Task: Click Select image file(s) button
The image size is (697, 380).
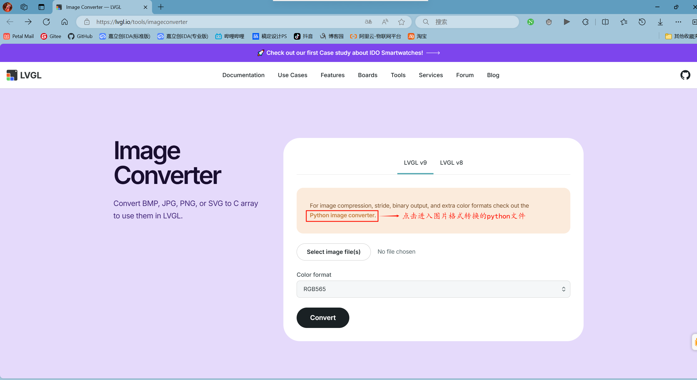Action: (x=334, y=252)
